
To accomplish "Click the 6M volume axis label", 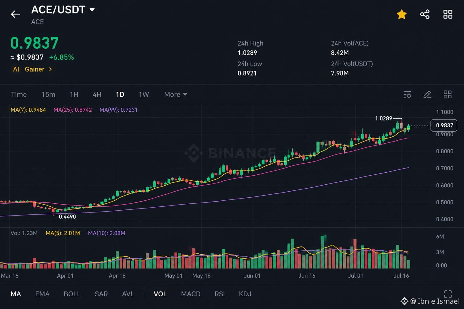I will click(x=440, y=237).
